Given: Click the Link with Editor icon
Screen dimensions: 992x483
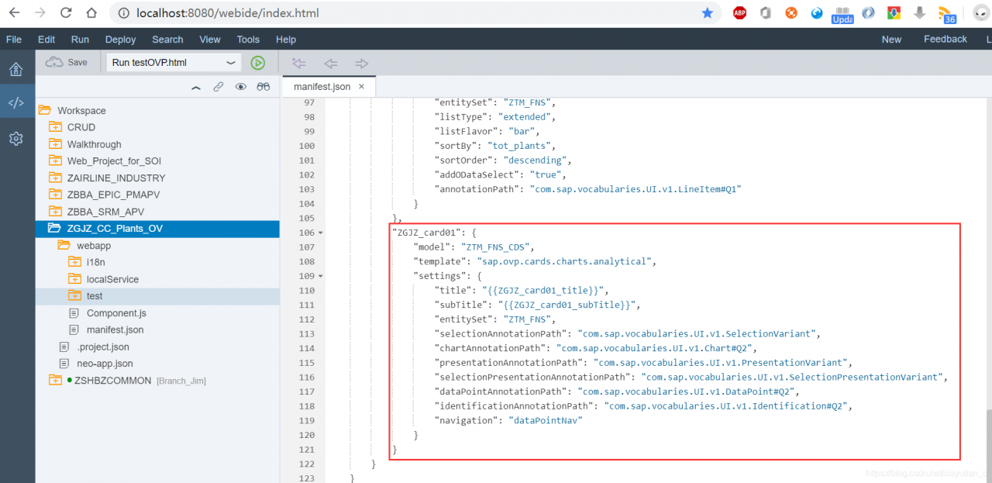Looking at the screenshot, I should pyautogui.click(x=219, y=87).
